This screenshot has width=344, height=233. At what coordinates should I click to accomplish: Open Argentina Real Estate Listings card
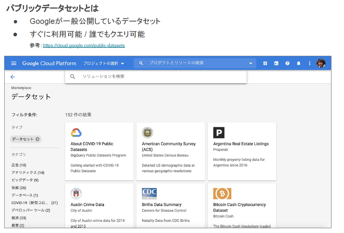tap(242, 151)
